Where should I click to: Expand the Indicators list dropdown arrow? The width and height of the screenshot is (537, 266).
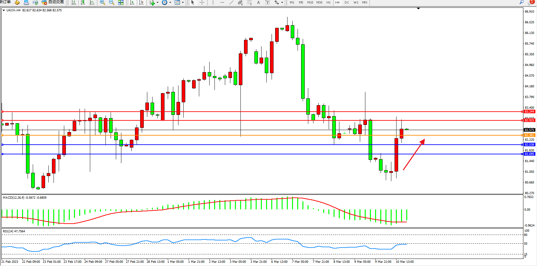point(158,3)
